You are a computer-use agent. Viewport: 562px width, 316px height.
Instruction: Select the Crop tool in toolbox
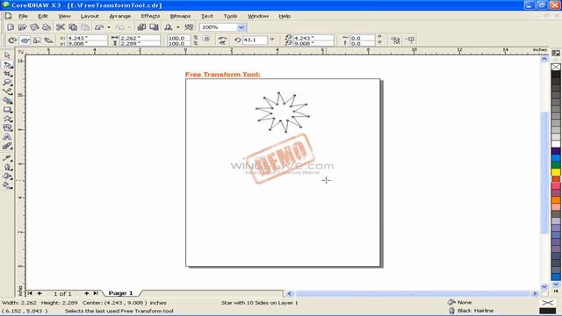pyautogui.click(x=7, y=74)
